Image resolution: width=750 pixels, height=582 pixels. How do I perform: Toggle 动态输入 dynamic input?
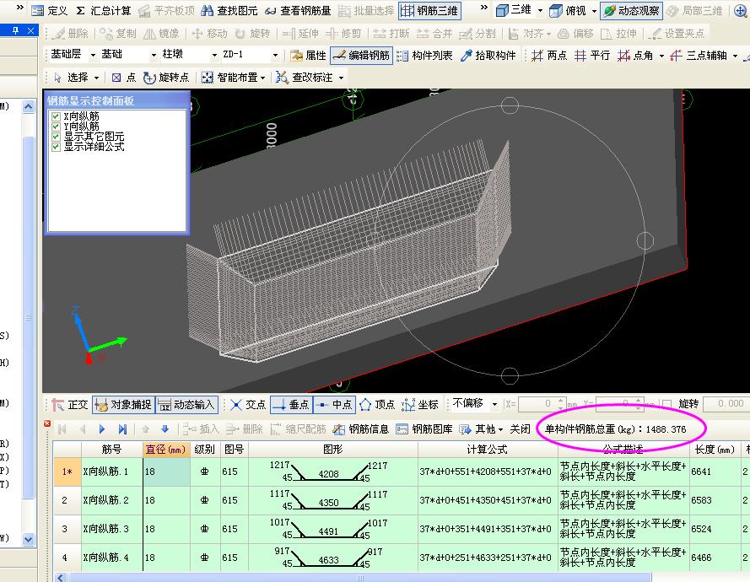coord(186,405)
